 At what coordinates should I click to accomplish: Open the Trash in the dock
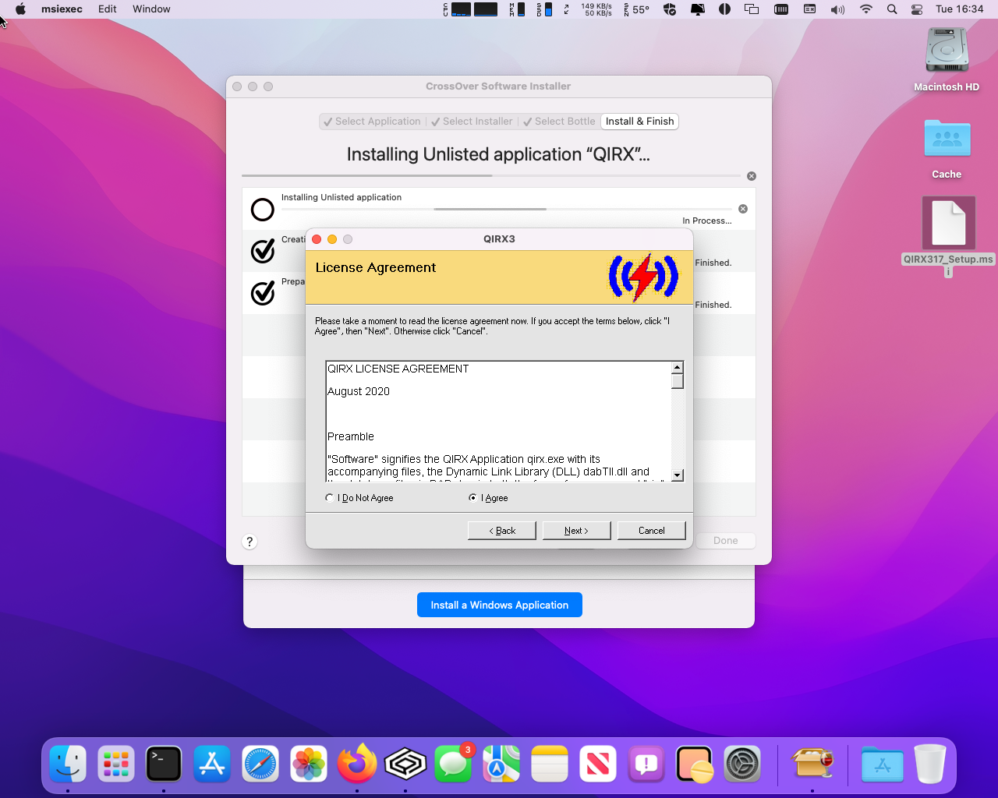pyautogui.click(x=930, y=764)
